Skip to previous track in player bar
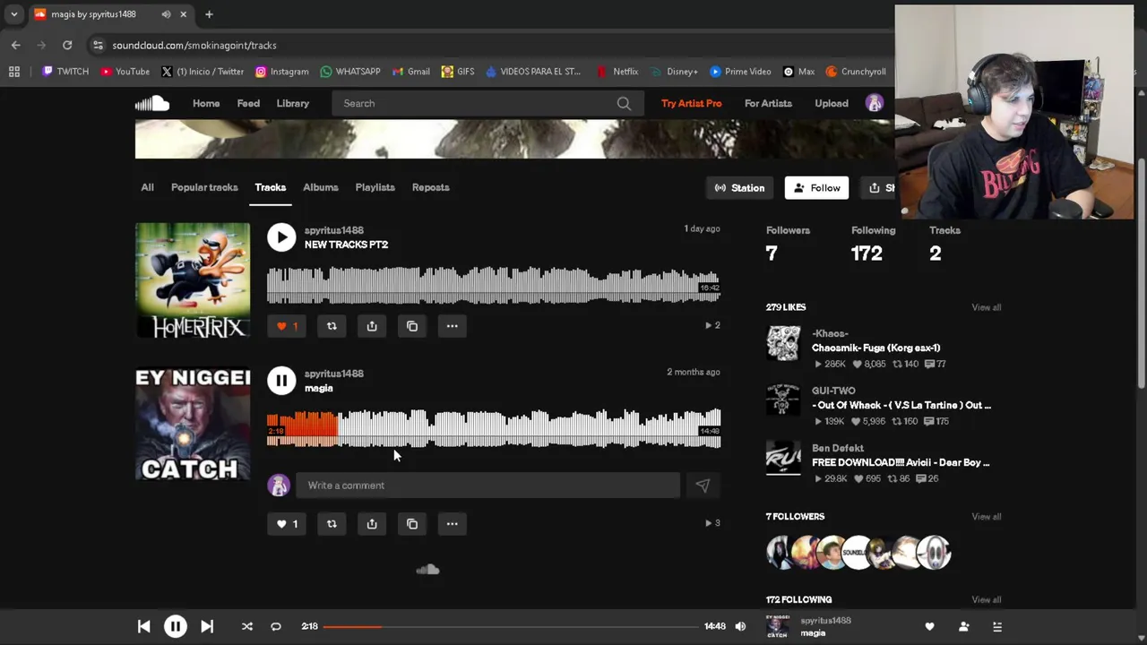 pyautogui.click(x=143, y=627)
